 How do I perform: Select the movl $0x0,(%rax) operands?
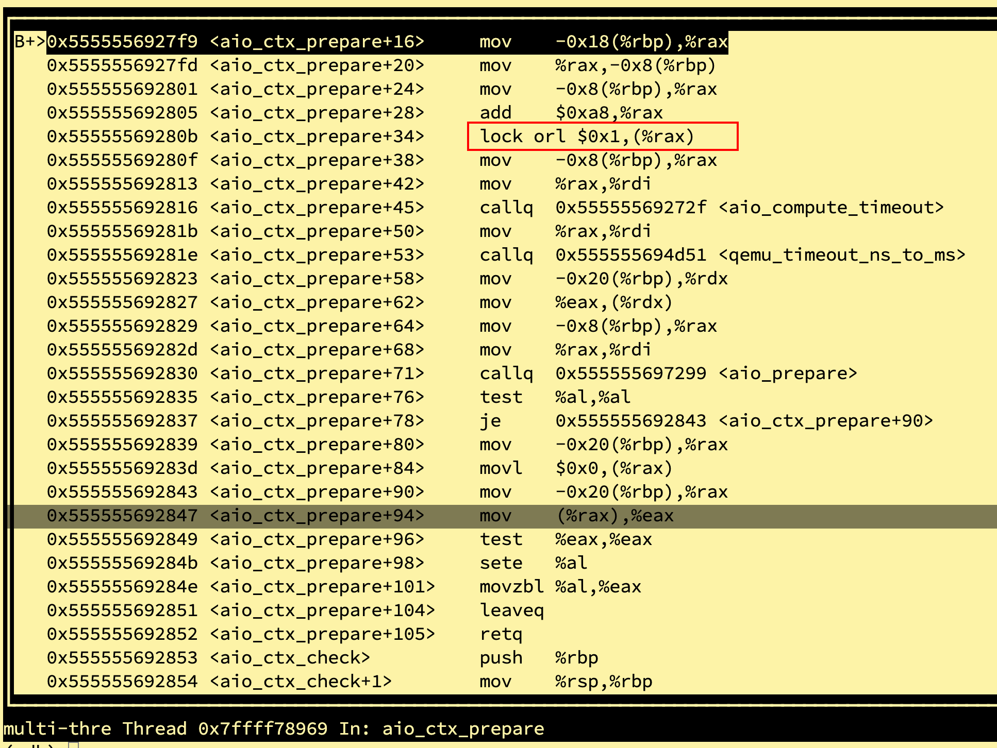pos(614,468)
